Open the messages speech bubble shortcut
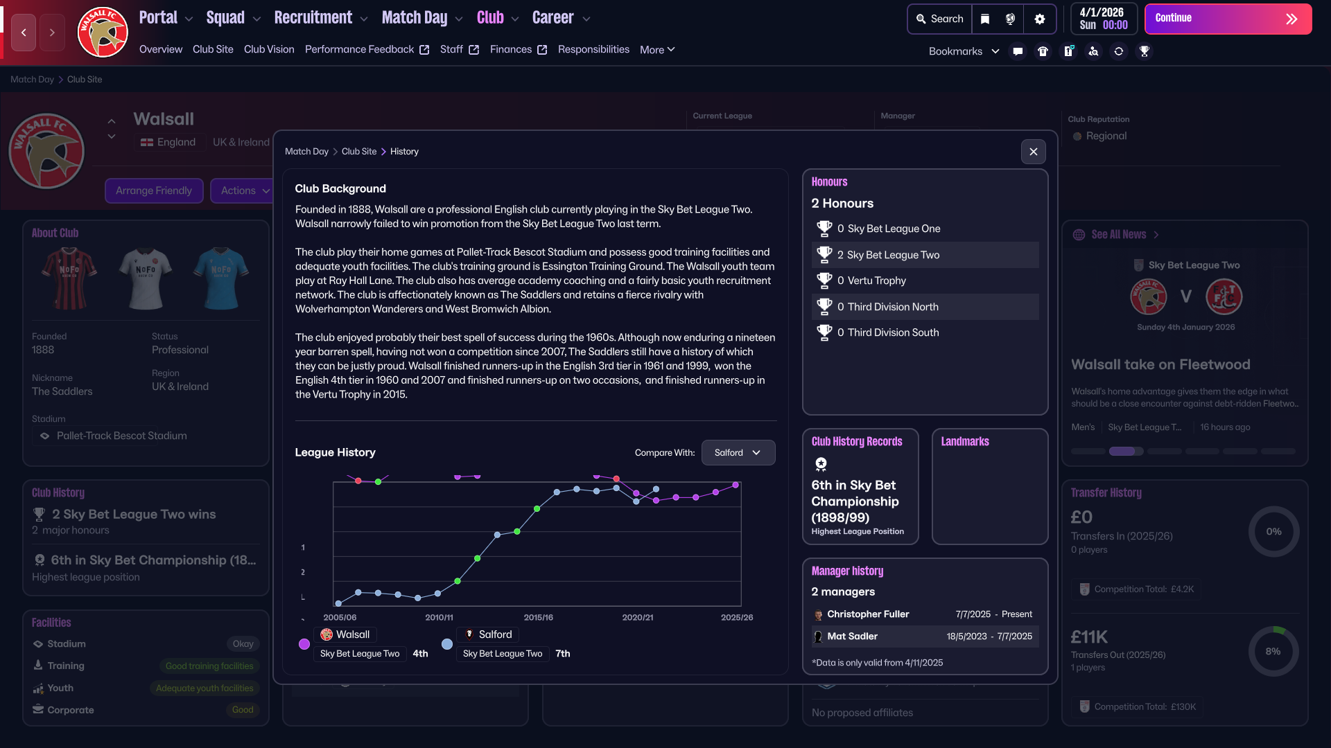This screenshot has height=748, width=1331. [x=1018, y=51]
